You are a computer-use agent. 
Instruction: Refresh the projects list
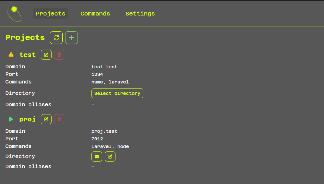pyautogui.click(x=56, y=38)
